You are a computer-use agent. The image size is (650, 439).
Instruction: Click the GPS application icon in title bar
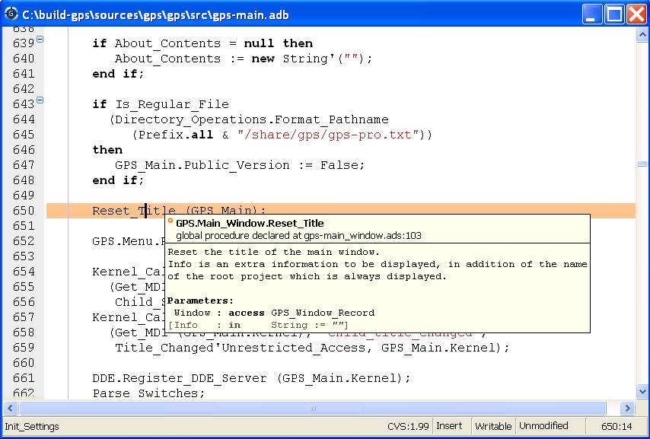pyautogui.click(x=11, y=14)
